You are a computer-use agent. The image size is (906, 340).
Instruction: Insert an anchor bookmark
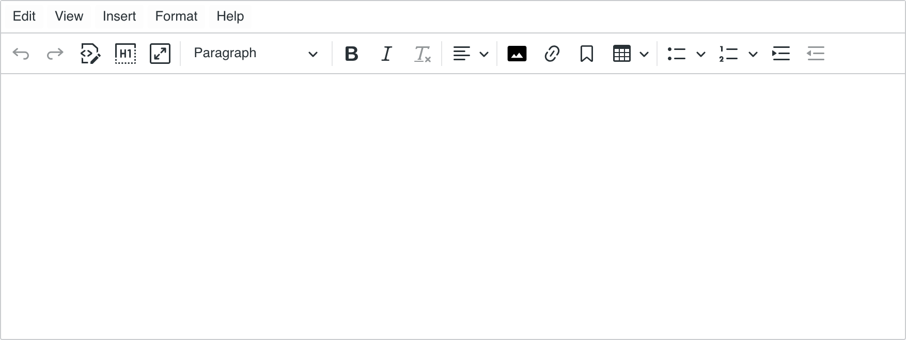[586, 53]
